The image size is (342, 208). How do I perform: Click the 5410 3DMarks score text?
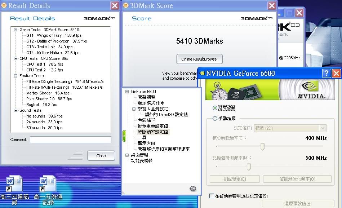coord(200,41)
